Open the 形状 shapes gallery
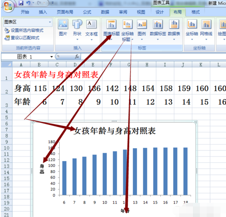 [x=77, y=30]
